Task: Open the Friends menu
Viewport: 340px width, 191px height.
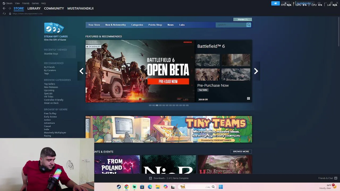Action: (x=26, y=3)
